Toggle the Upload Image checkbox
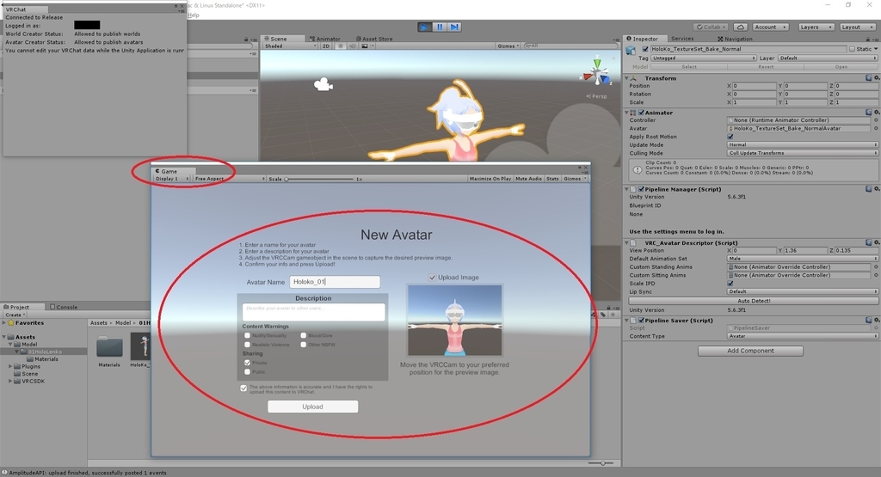This screenshot has height=477, width=881. pyautogui.click(x=432, y=278)
